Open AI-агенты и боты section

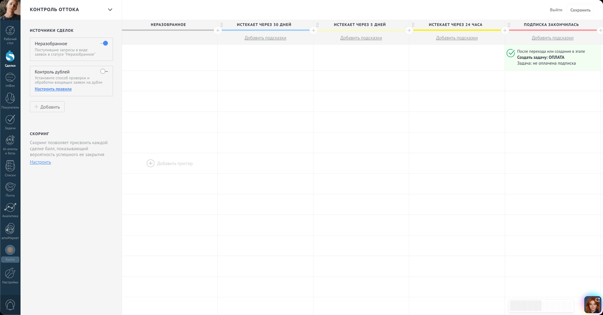(x=10, y=145)
